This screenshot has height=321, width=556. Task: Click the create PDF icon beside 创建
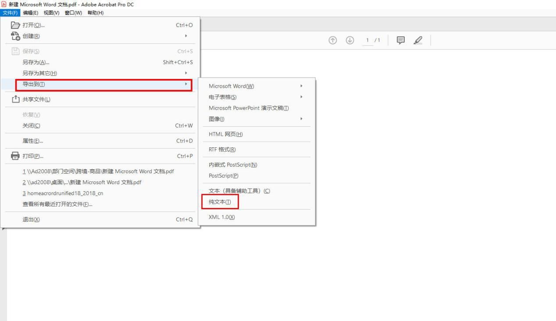[x=15, y=36]
